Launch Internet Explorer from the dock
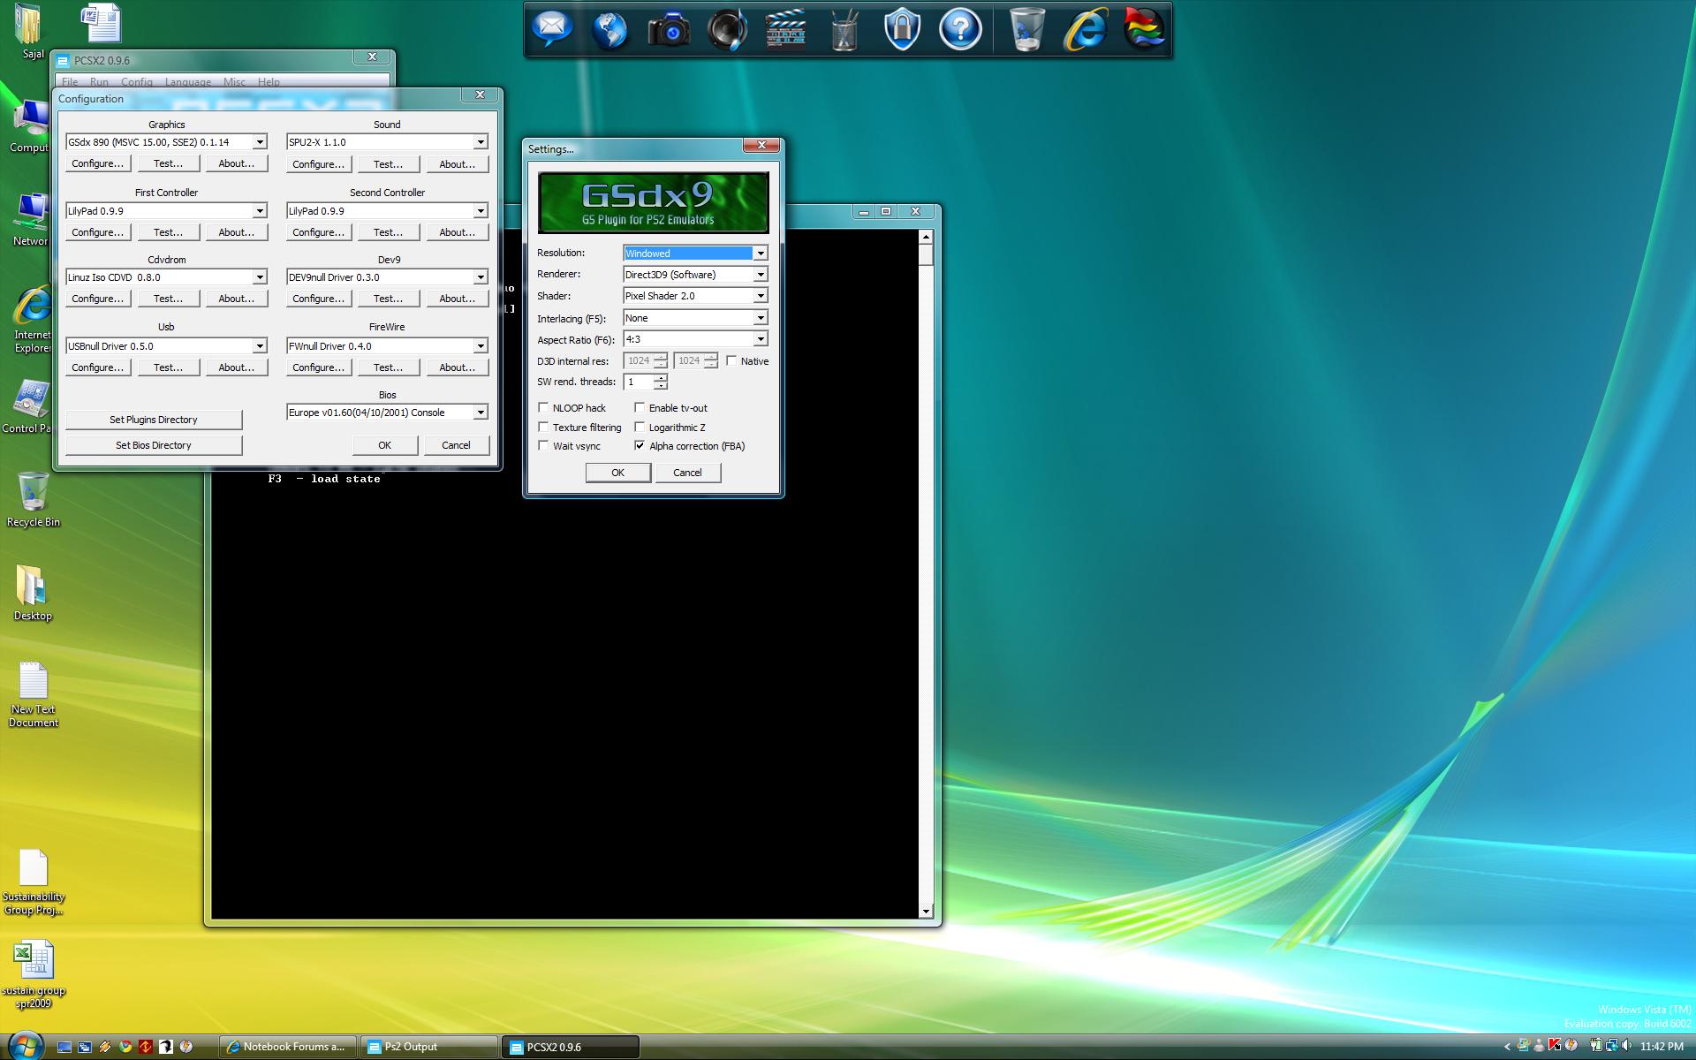The height and width of the screenshot is (1060, 1696). [1086, 29]
